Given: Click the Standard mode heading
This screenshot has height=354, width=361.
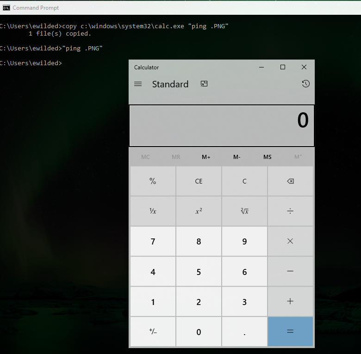Looking at the screenshot, I should pyautogui.click(x=170, y=84).
